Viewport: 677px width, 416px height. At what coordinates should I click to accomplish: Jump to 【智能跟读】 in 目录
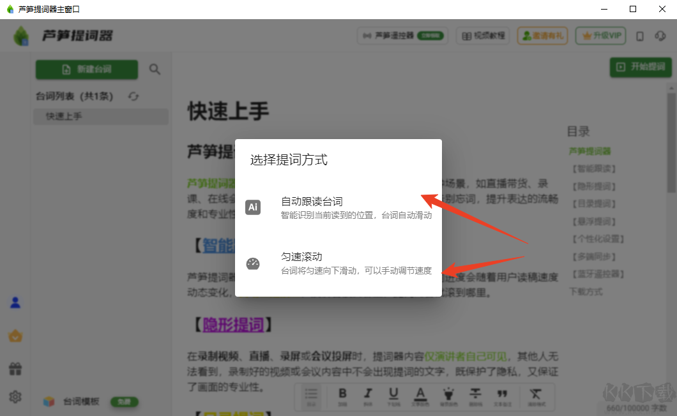pos(594,168)
